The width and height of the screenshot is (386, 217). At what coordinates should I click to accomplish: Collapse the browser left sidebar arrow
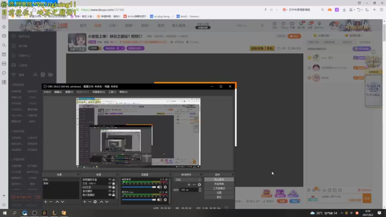4,204
